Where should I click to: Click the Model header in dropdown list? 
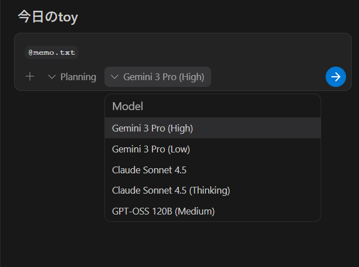pyautogui.click(x=128, y=106)
